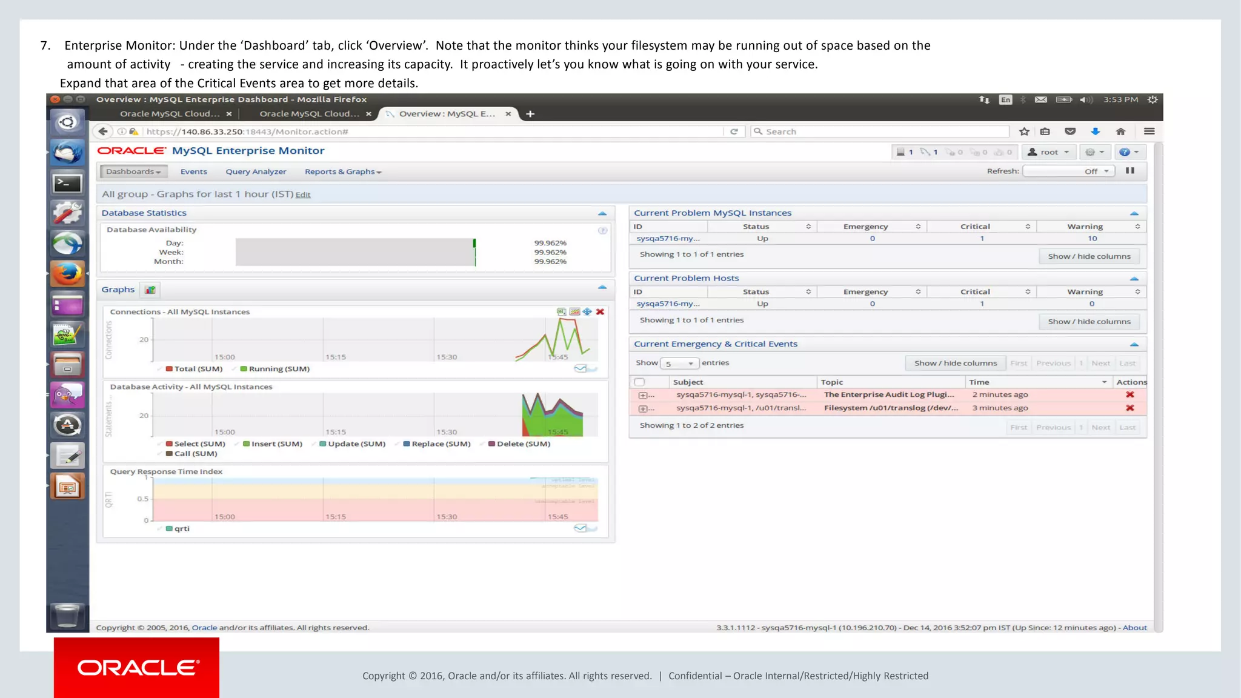Open a new Firefox tab
This screenshot has width=1241, height=698.
[530, 114]
